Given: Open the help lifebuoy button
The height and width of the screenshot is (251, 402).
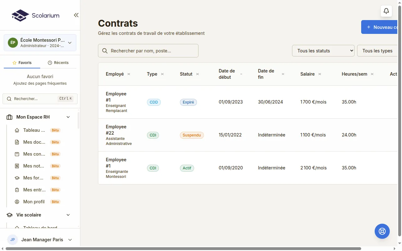Looking at the screenshot, I should pyautogui.click(x=382, y=231).
